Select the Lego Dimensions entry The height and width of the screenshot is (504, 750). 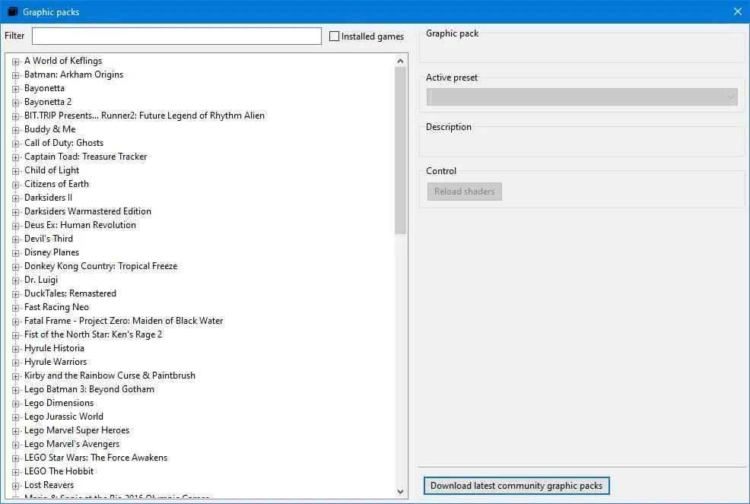[59, 403]
